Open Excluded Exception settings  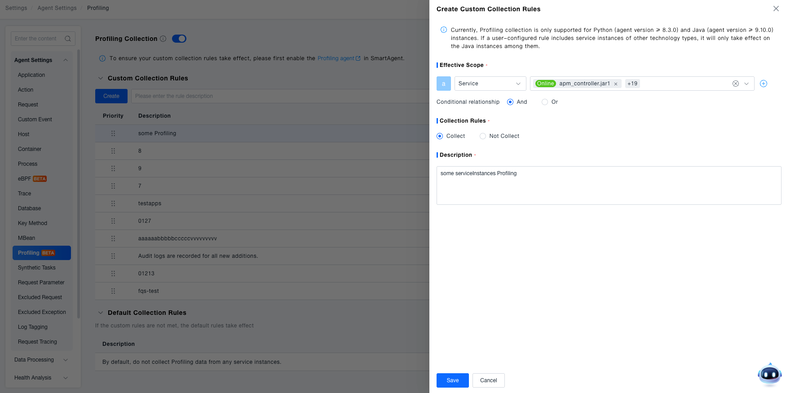[42, 312]
